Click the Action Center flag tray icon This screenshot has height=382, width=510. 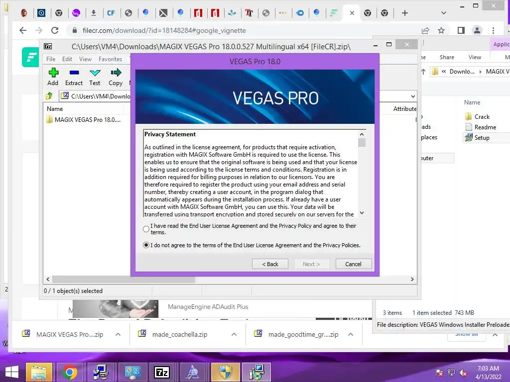pos(439,373)
